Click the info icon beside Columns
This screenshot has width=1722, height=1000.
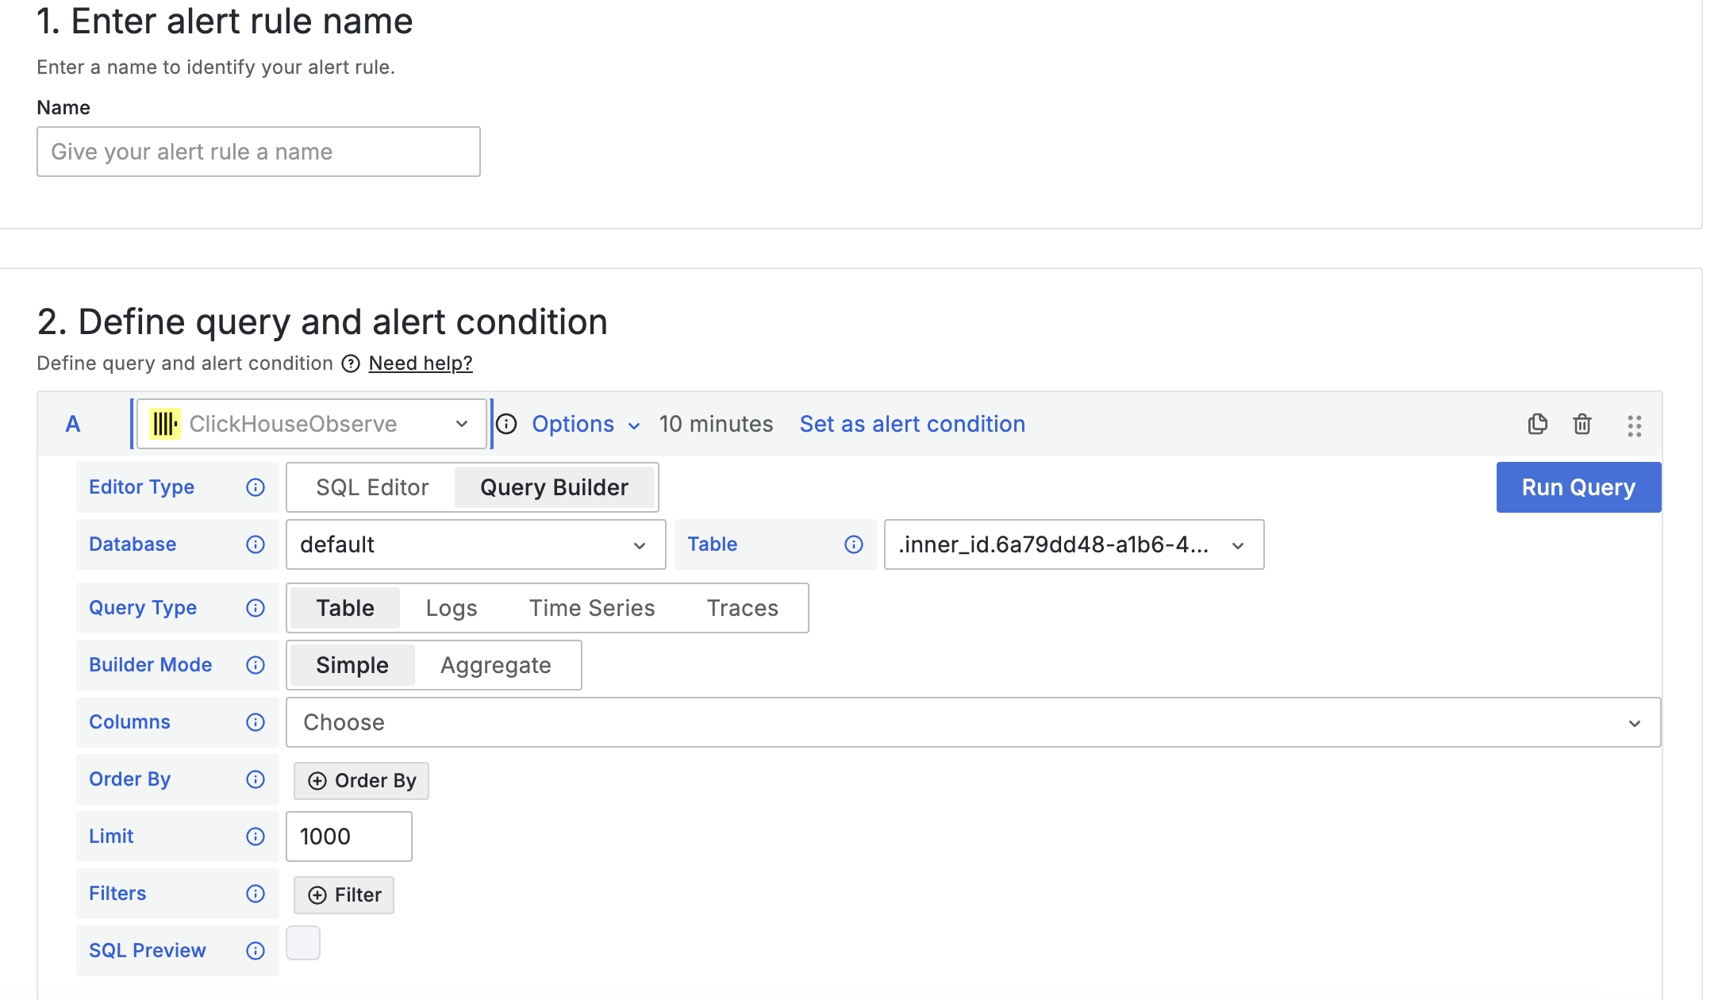click(256, 722)
